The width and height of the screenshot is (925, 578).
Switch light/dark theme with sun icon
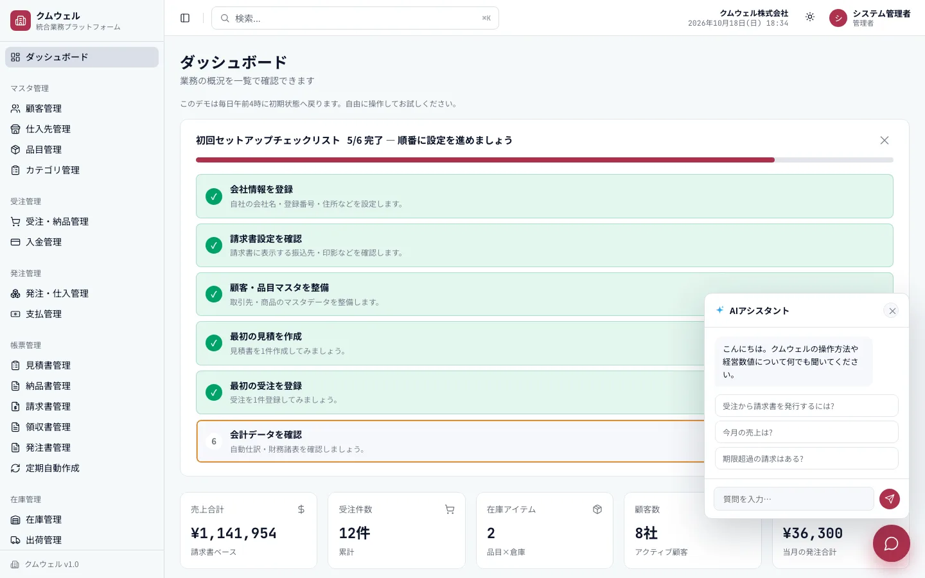coord(810,17)
